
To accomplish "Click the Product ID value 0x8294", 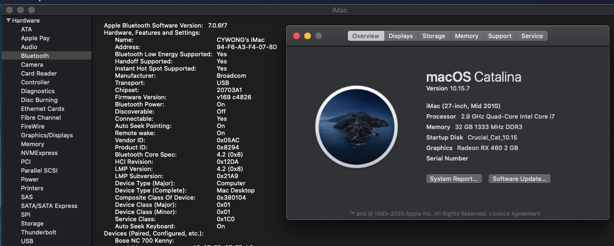I will (x=229, y=147).
